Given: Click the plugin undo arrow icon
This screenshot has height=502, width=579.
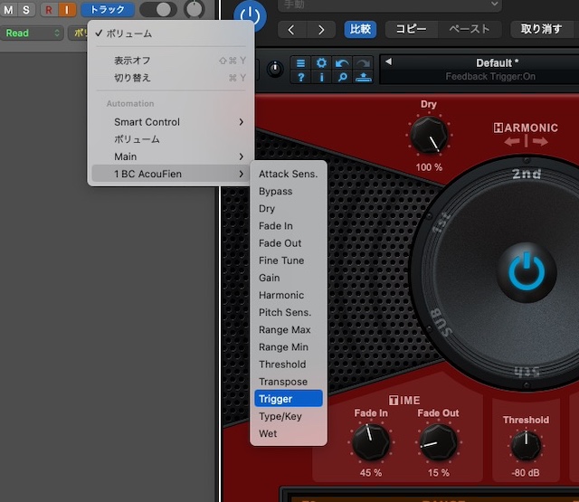Looking at the screenshot, I should pos(341,63).
